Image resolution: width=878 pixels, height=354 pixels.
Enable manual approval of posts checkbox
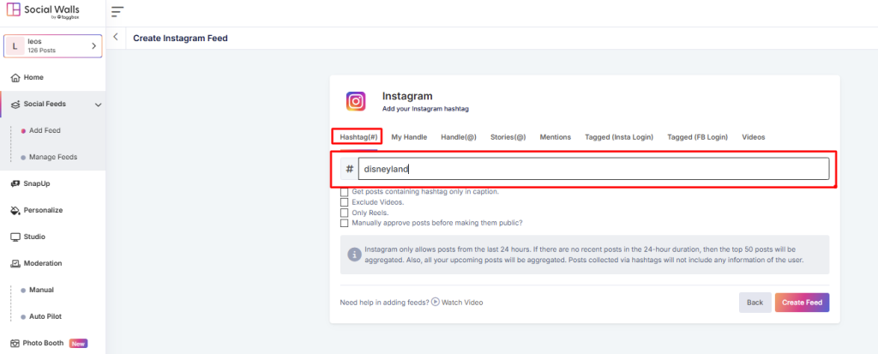tap(345, 223)
